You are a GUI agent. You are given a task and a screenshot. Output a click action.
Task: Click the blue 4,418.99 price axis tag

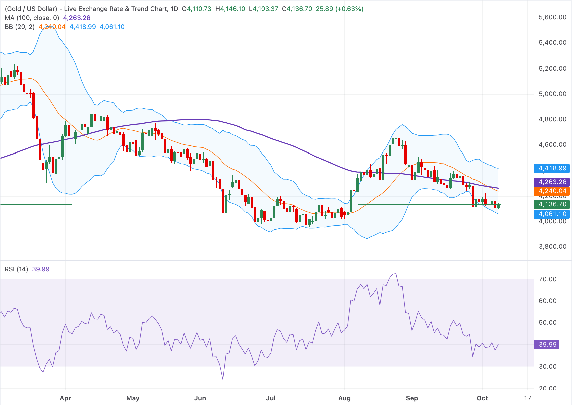(552, 168)
